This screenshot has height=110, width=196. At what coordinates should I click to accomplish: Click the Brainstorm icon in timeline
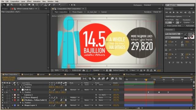click(112, 79)
